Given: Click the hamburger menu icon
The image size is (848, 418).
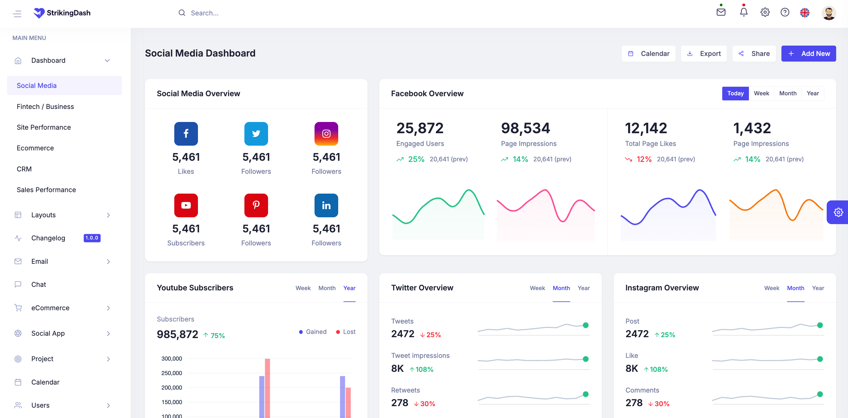Looking at the screenshot, I should coord(17,14).
